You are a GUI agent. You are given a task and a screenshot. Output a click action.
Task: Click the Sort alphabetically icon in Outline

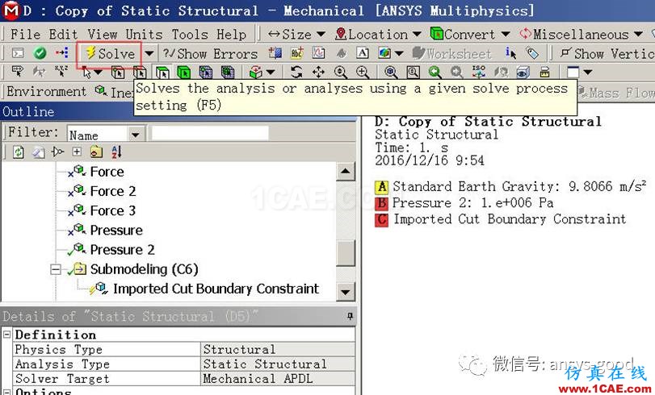click(x=116, y=152)
